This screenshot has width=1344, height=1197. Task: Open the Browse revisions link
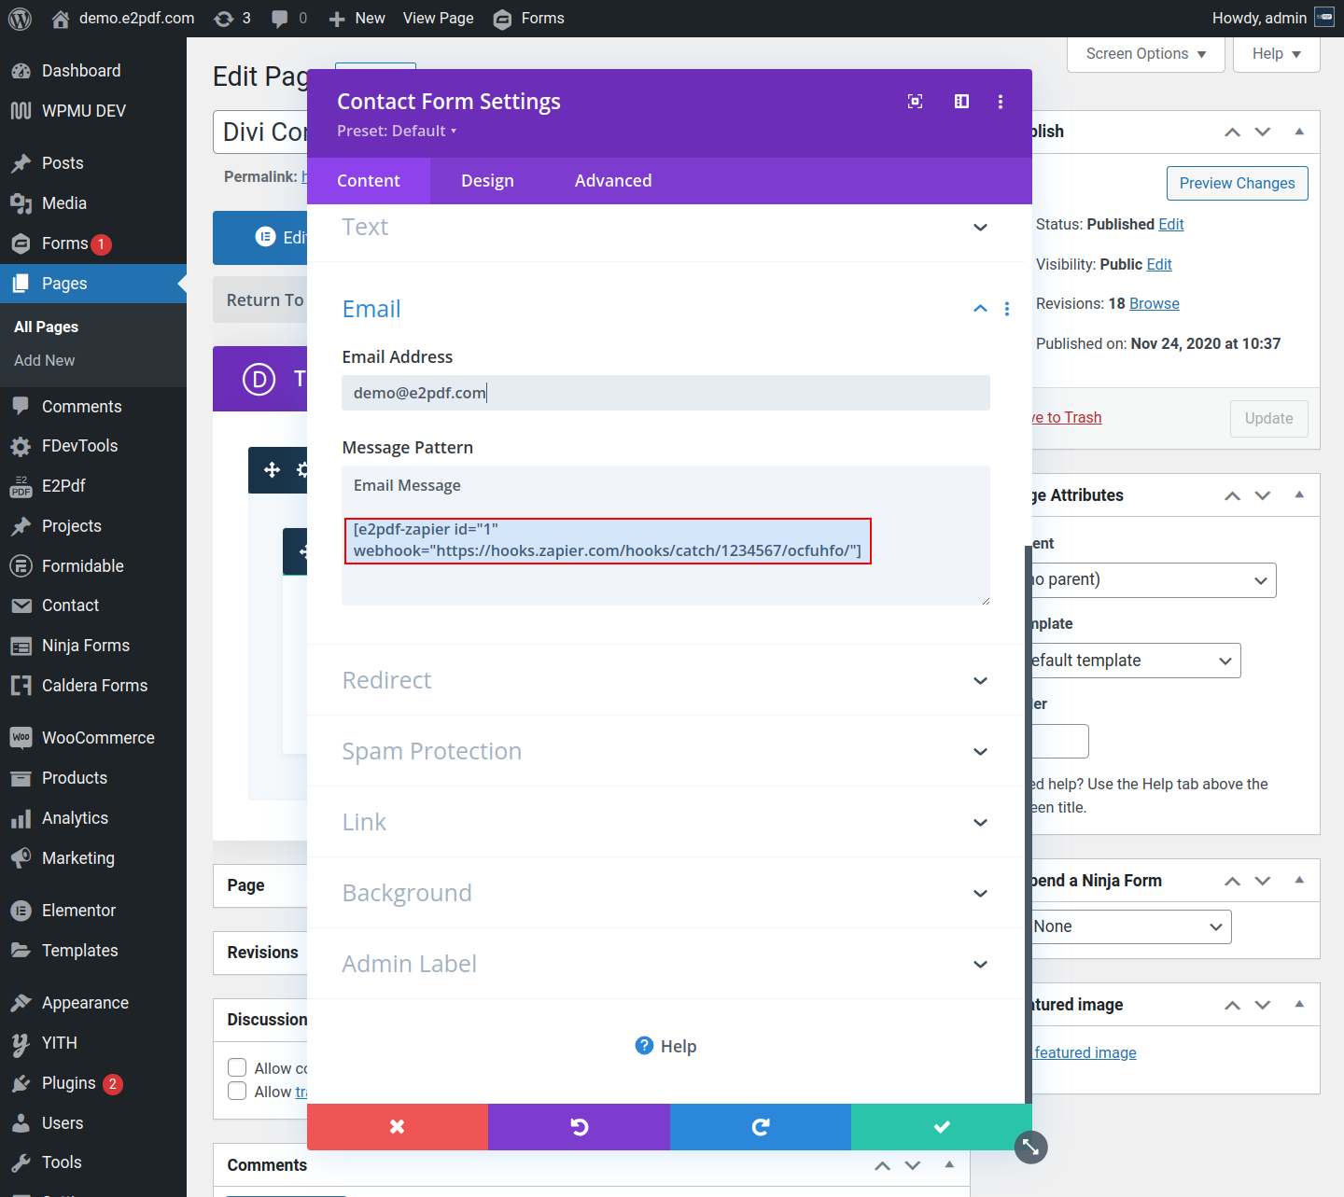point(1154,303)
